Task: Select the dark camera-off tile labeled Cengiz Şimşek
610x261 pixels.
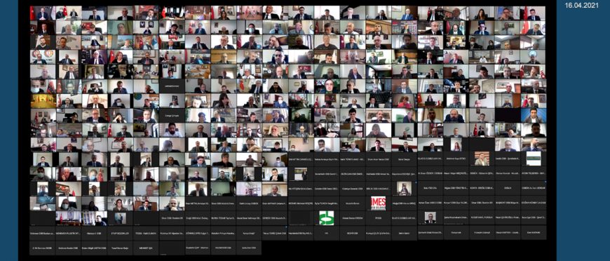Action: (172, 116)
